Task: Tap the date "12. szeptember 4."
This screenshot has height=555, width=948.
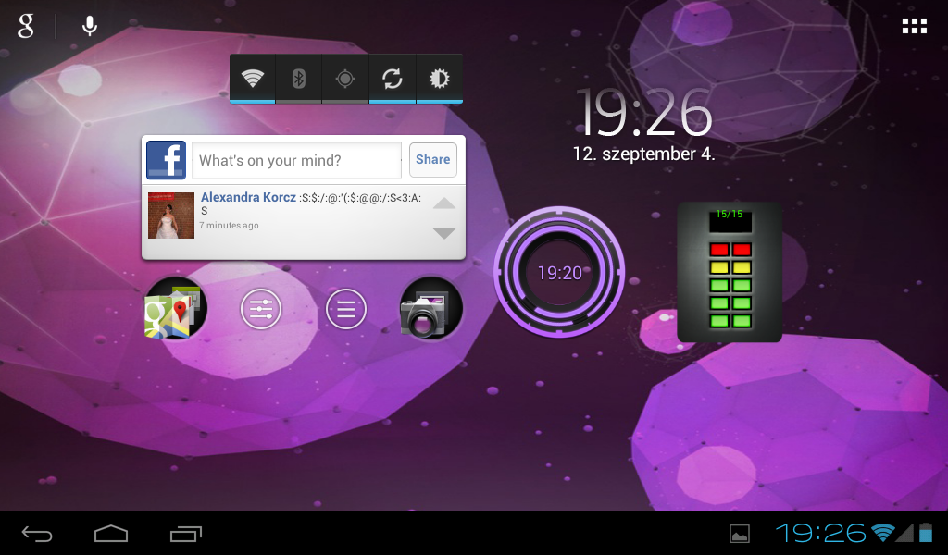Action: (x=644, y=154)
